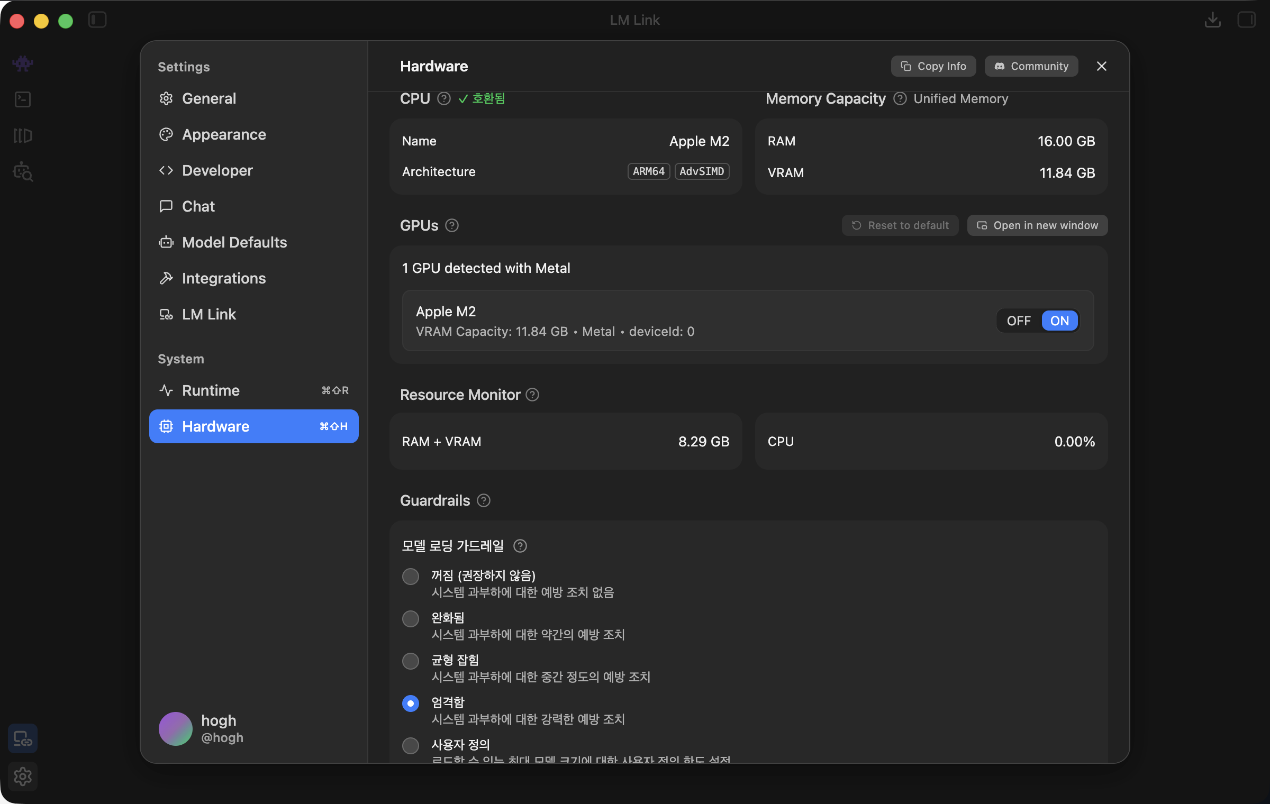
Task: Select the 사용자 정의 guardrail option
Action: click(411, 745)
